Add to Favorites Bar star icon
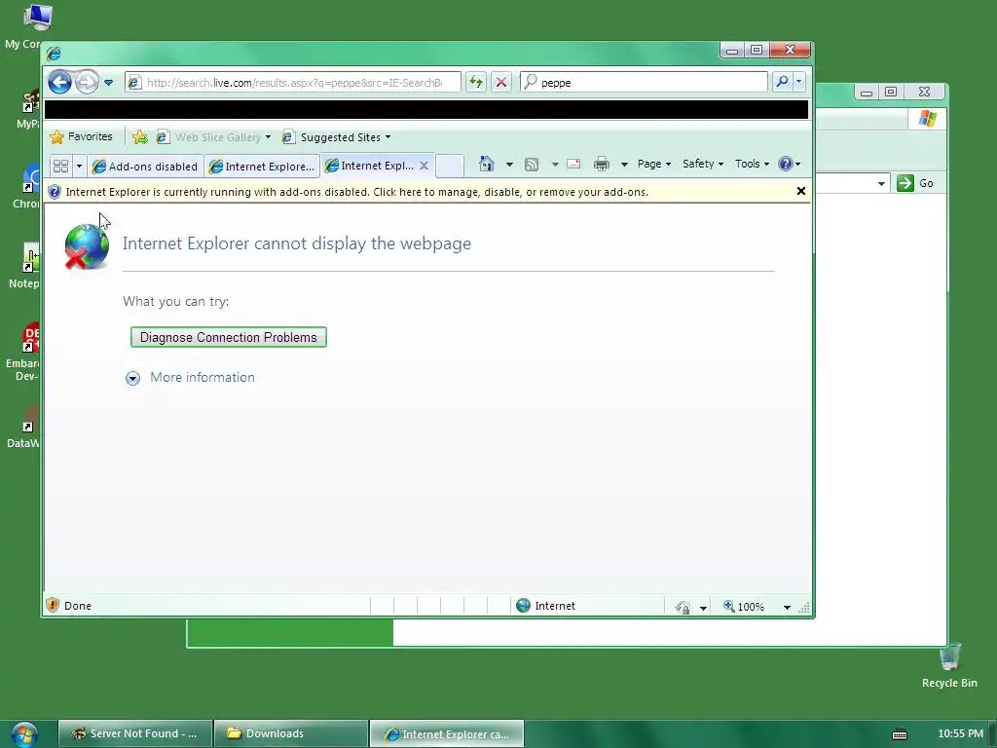 point(140,136)
